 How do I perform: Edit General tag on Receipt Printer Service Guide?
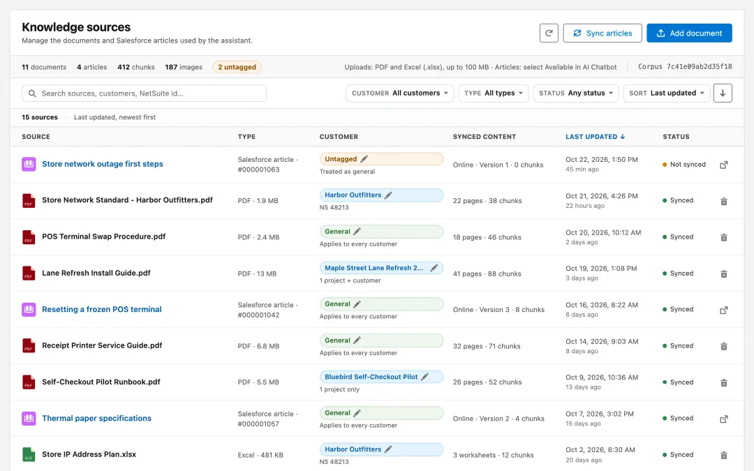coord(357,341)
